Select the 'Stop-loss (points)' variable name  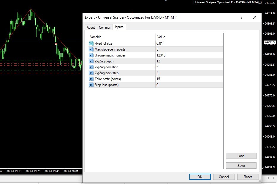(x=107, y=85)
